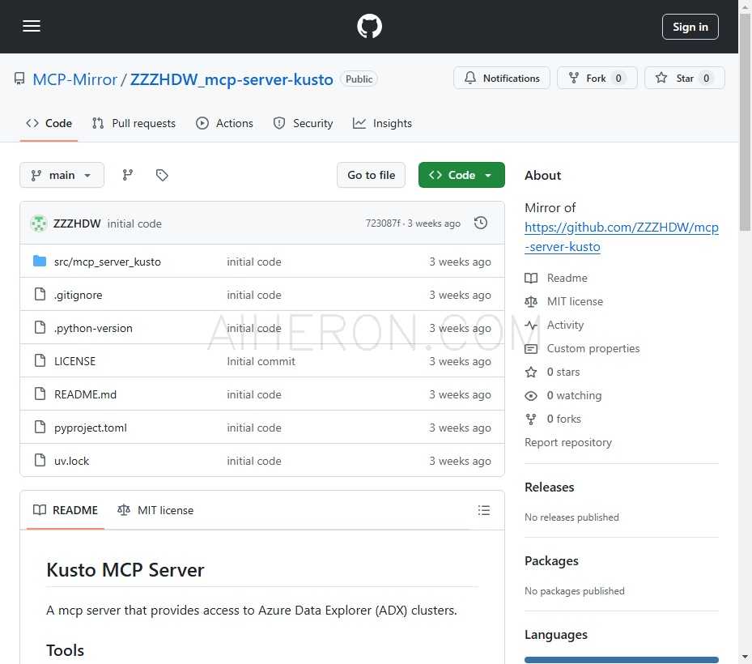Open the README outline list icon

point(484,510)
